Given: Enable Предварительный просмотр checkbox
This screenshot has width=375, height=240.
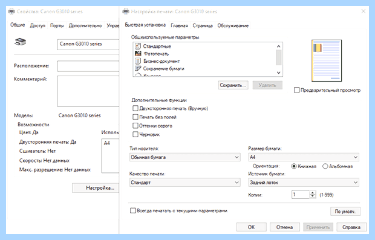Looking at the screenshot, I should click(x=296, y=90).
